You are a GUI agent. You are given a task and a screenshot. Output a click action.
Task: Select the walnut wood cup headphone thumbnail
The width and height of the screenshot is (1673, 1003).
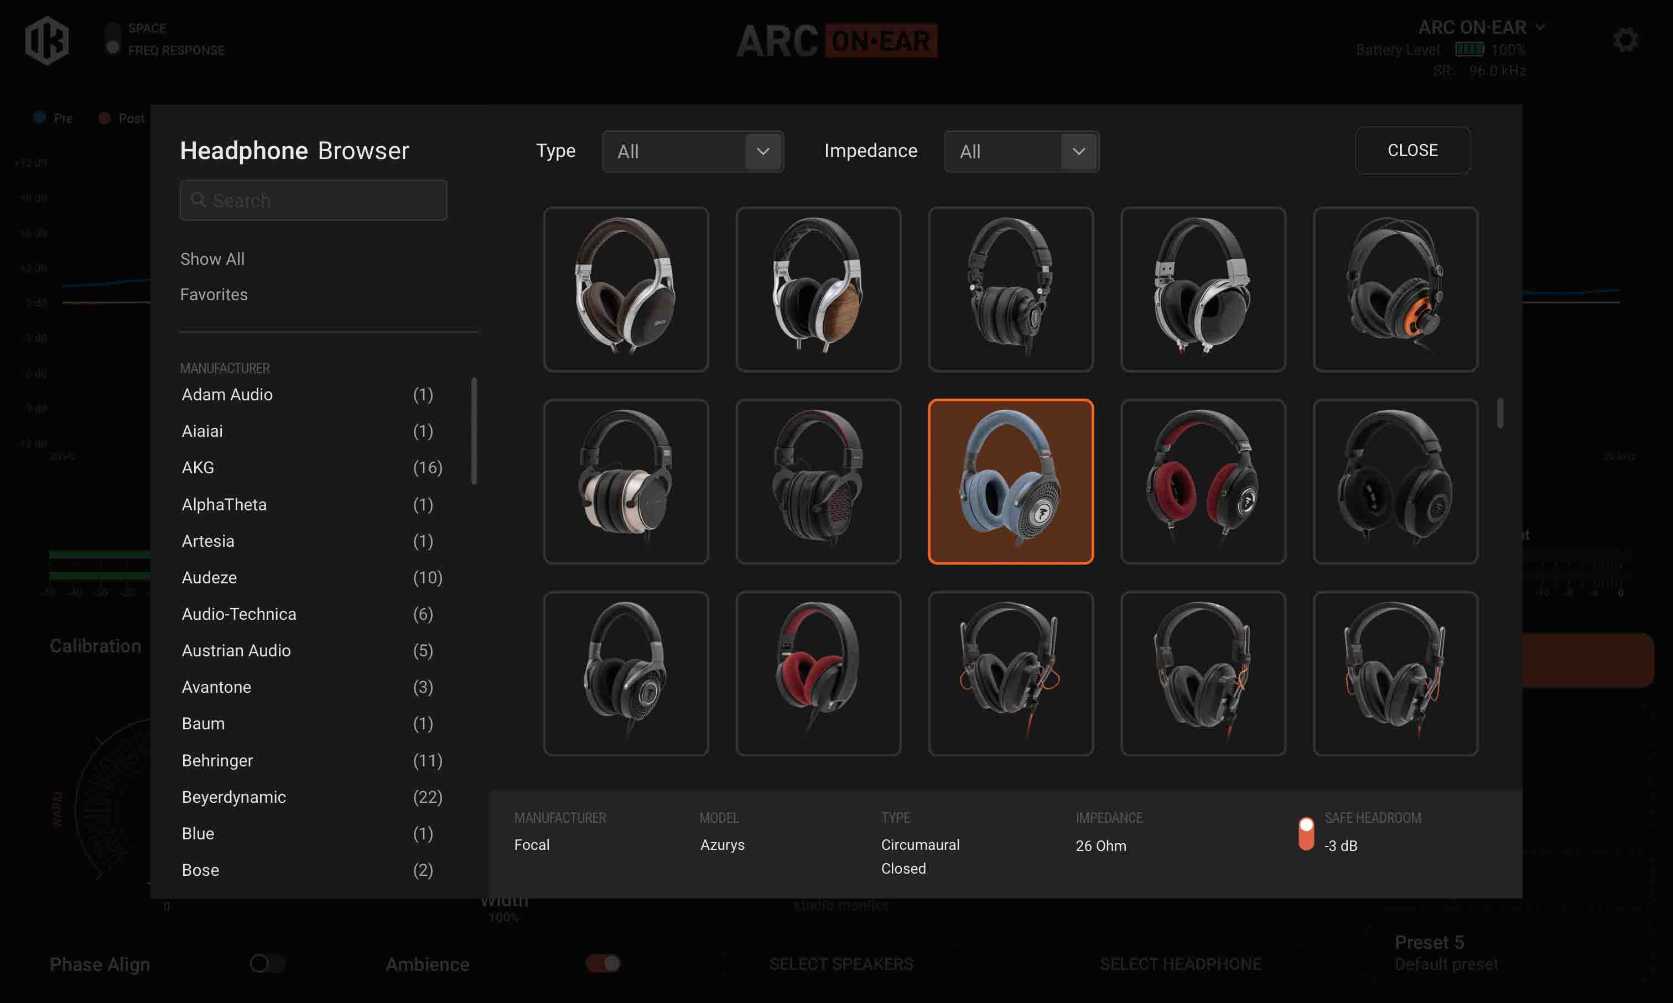click(x=818, y=289)
